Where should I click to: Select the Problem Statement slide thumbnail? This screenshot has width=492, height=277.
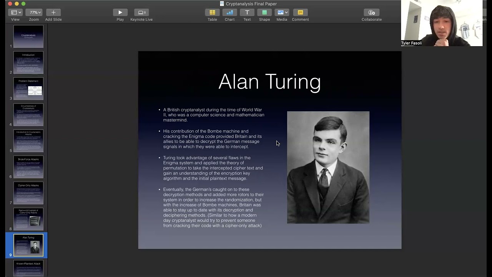[28, 88]
